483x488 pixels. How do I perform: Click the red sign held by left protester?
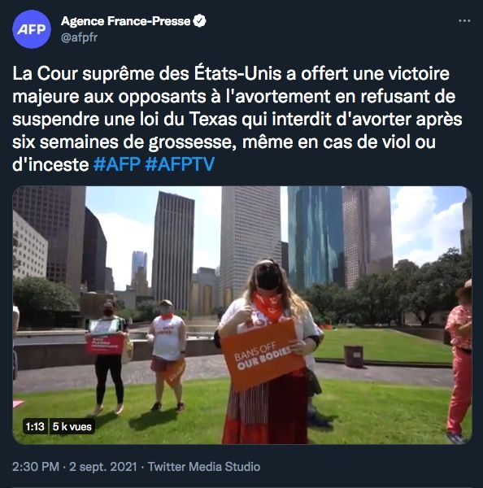[x=105, y=344]
